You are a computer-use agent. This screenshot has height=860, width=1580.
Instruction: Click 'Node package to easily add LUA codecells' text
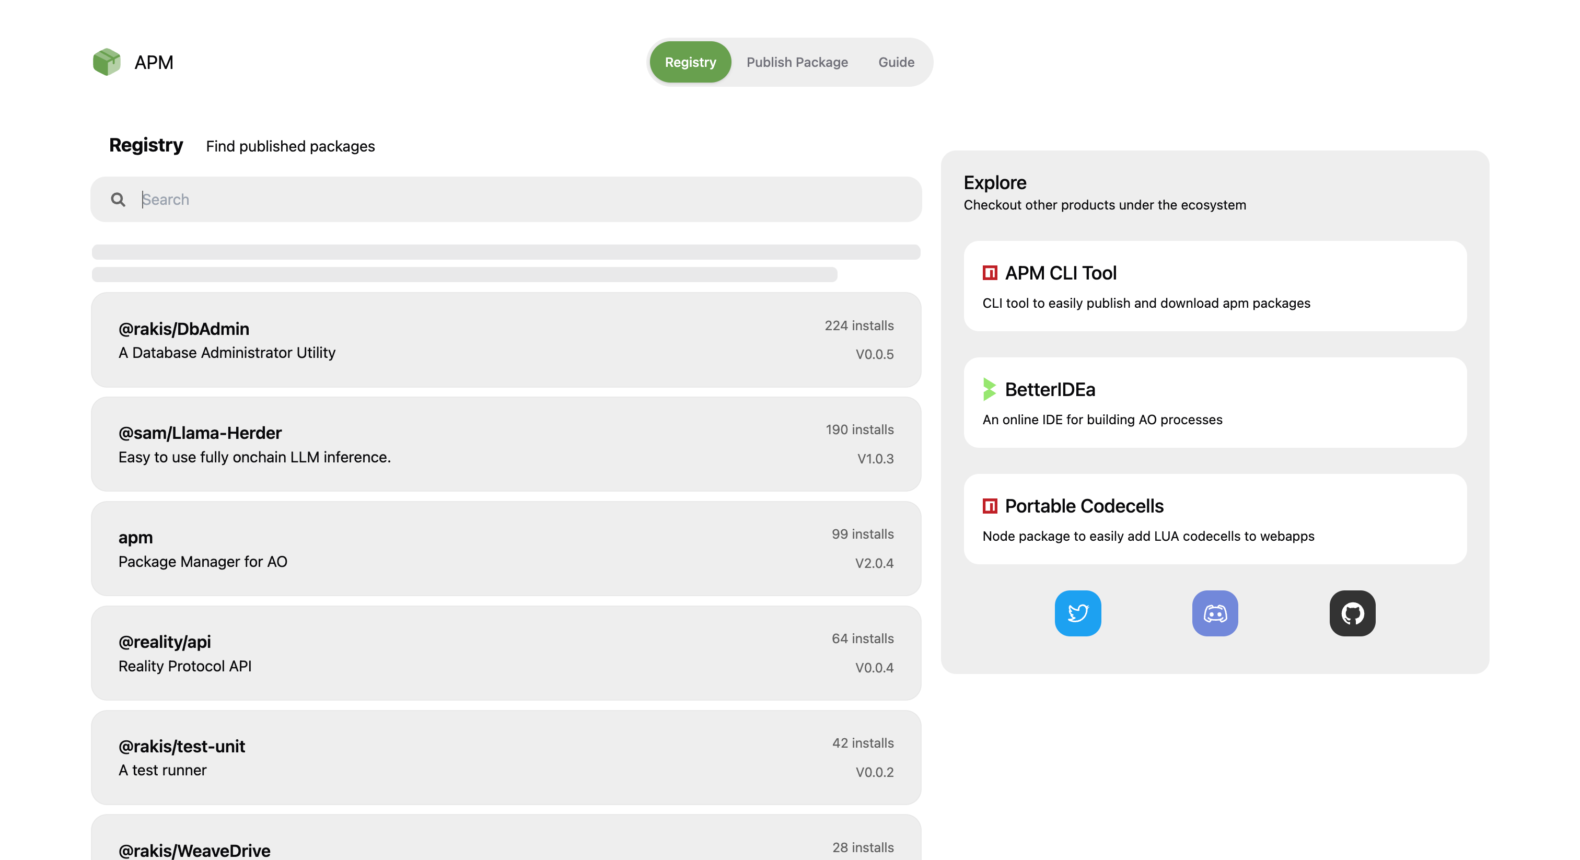[x=1148, y=536]
